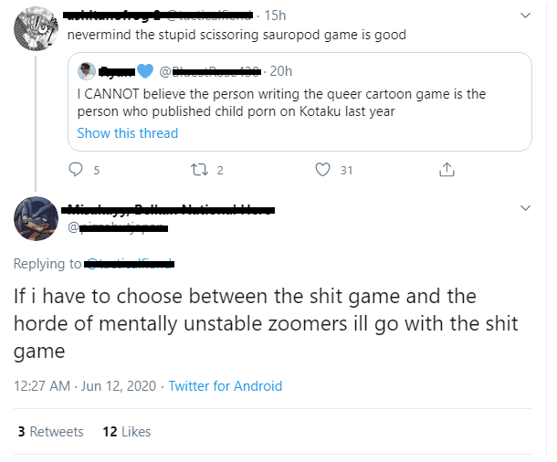Screen dimensions: 557x462
Task: Open the reply author's blue avatar
Action: 37,220
